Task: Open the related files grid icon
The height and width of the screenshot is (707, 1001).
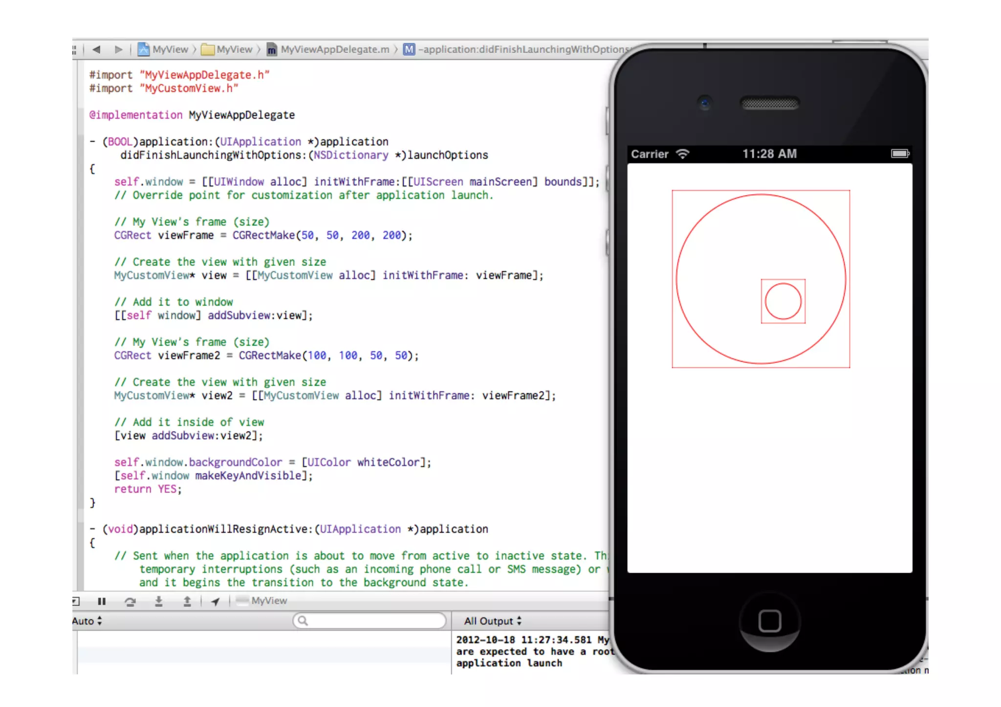Action: 74,49
